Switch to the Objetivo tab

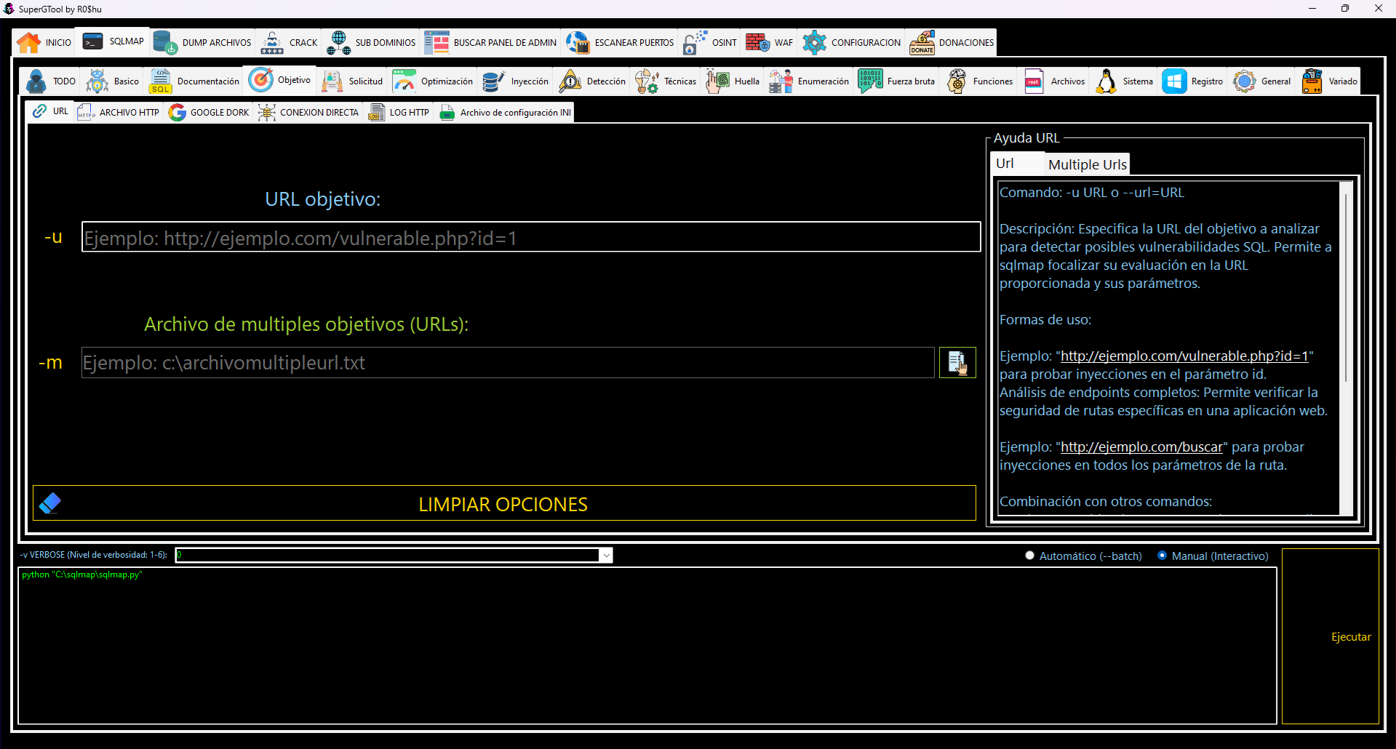[280, 80]
